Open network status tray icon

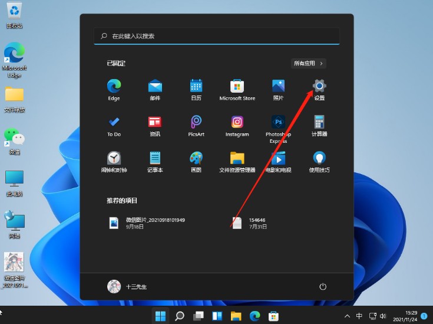[373, 316]
